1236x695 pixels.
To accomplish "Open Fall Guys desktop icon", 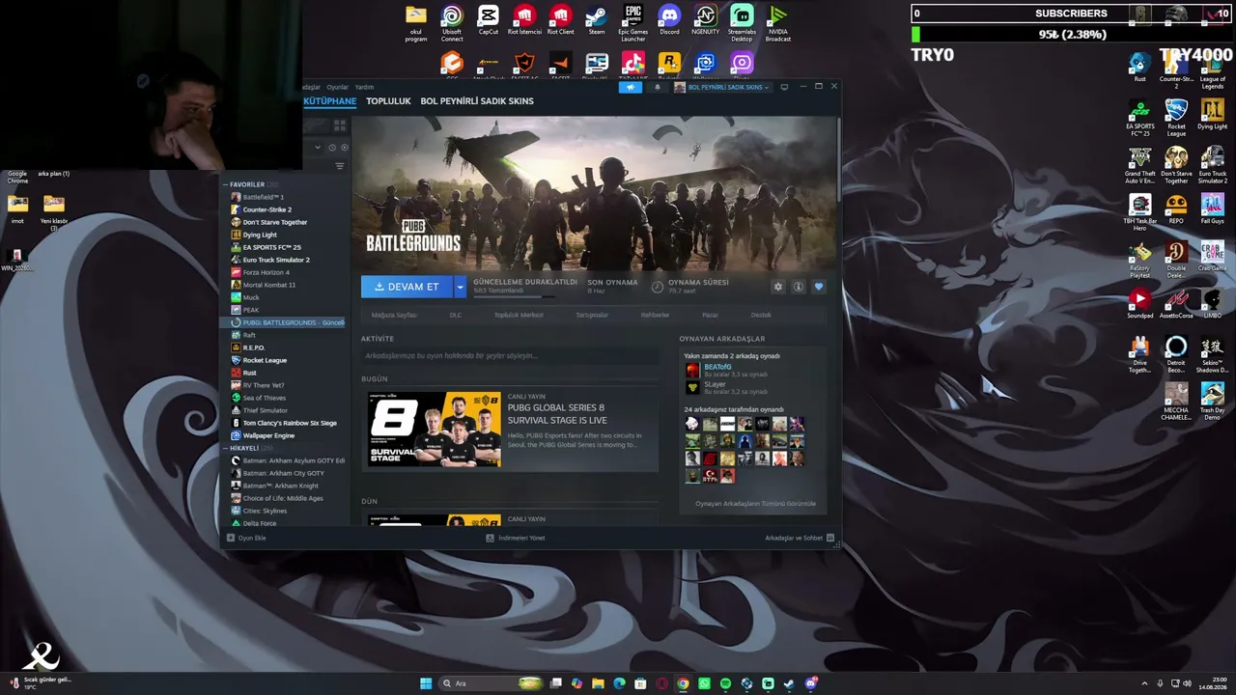I will coord(1213,209).
